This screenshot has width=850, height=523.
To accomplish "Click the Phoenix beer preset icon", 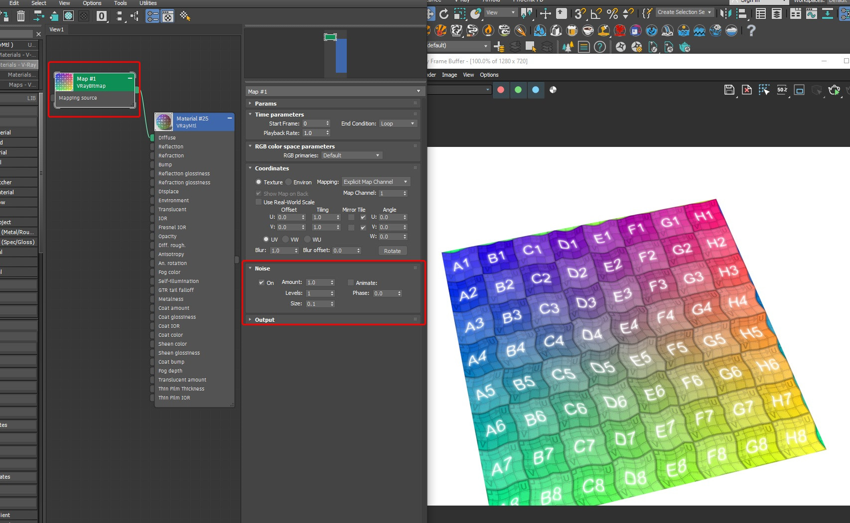I will click(x=572, y=30).
